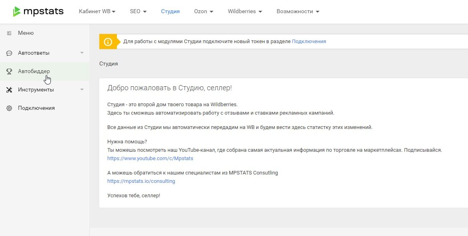Open the Возможности dropdown menu

pos(298,12)
